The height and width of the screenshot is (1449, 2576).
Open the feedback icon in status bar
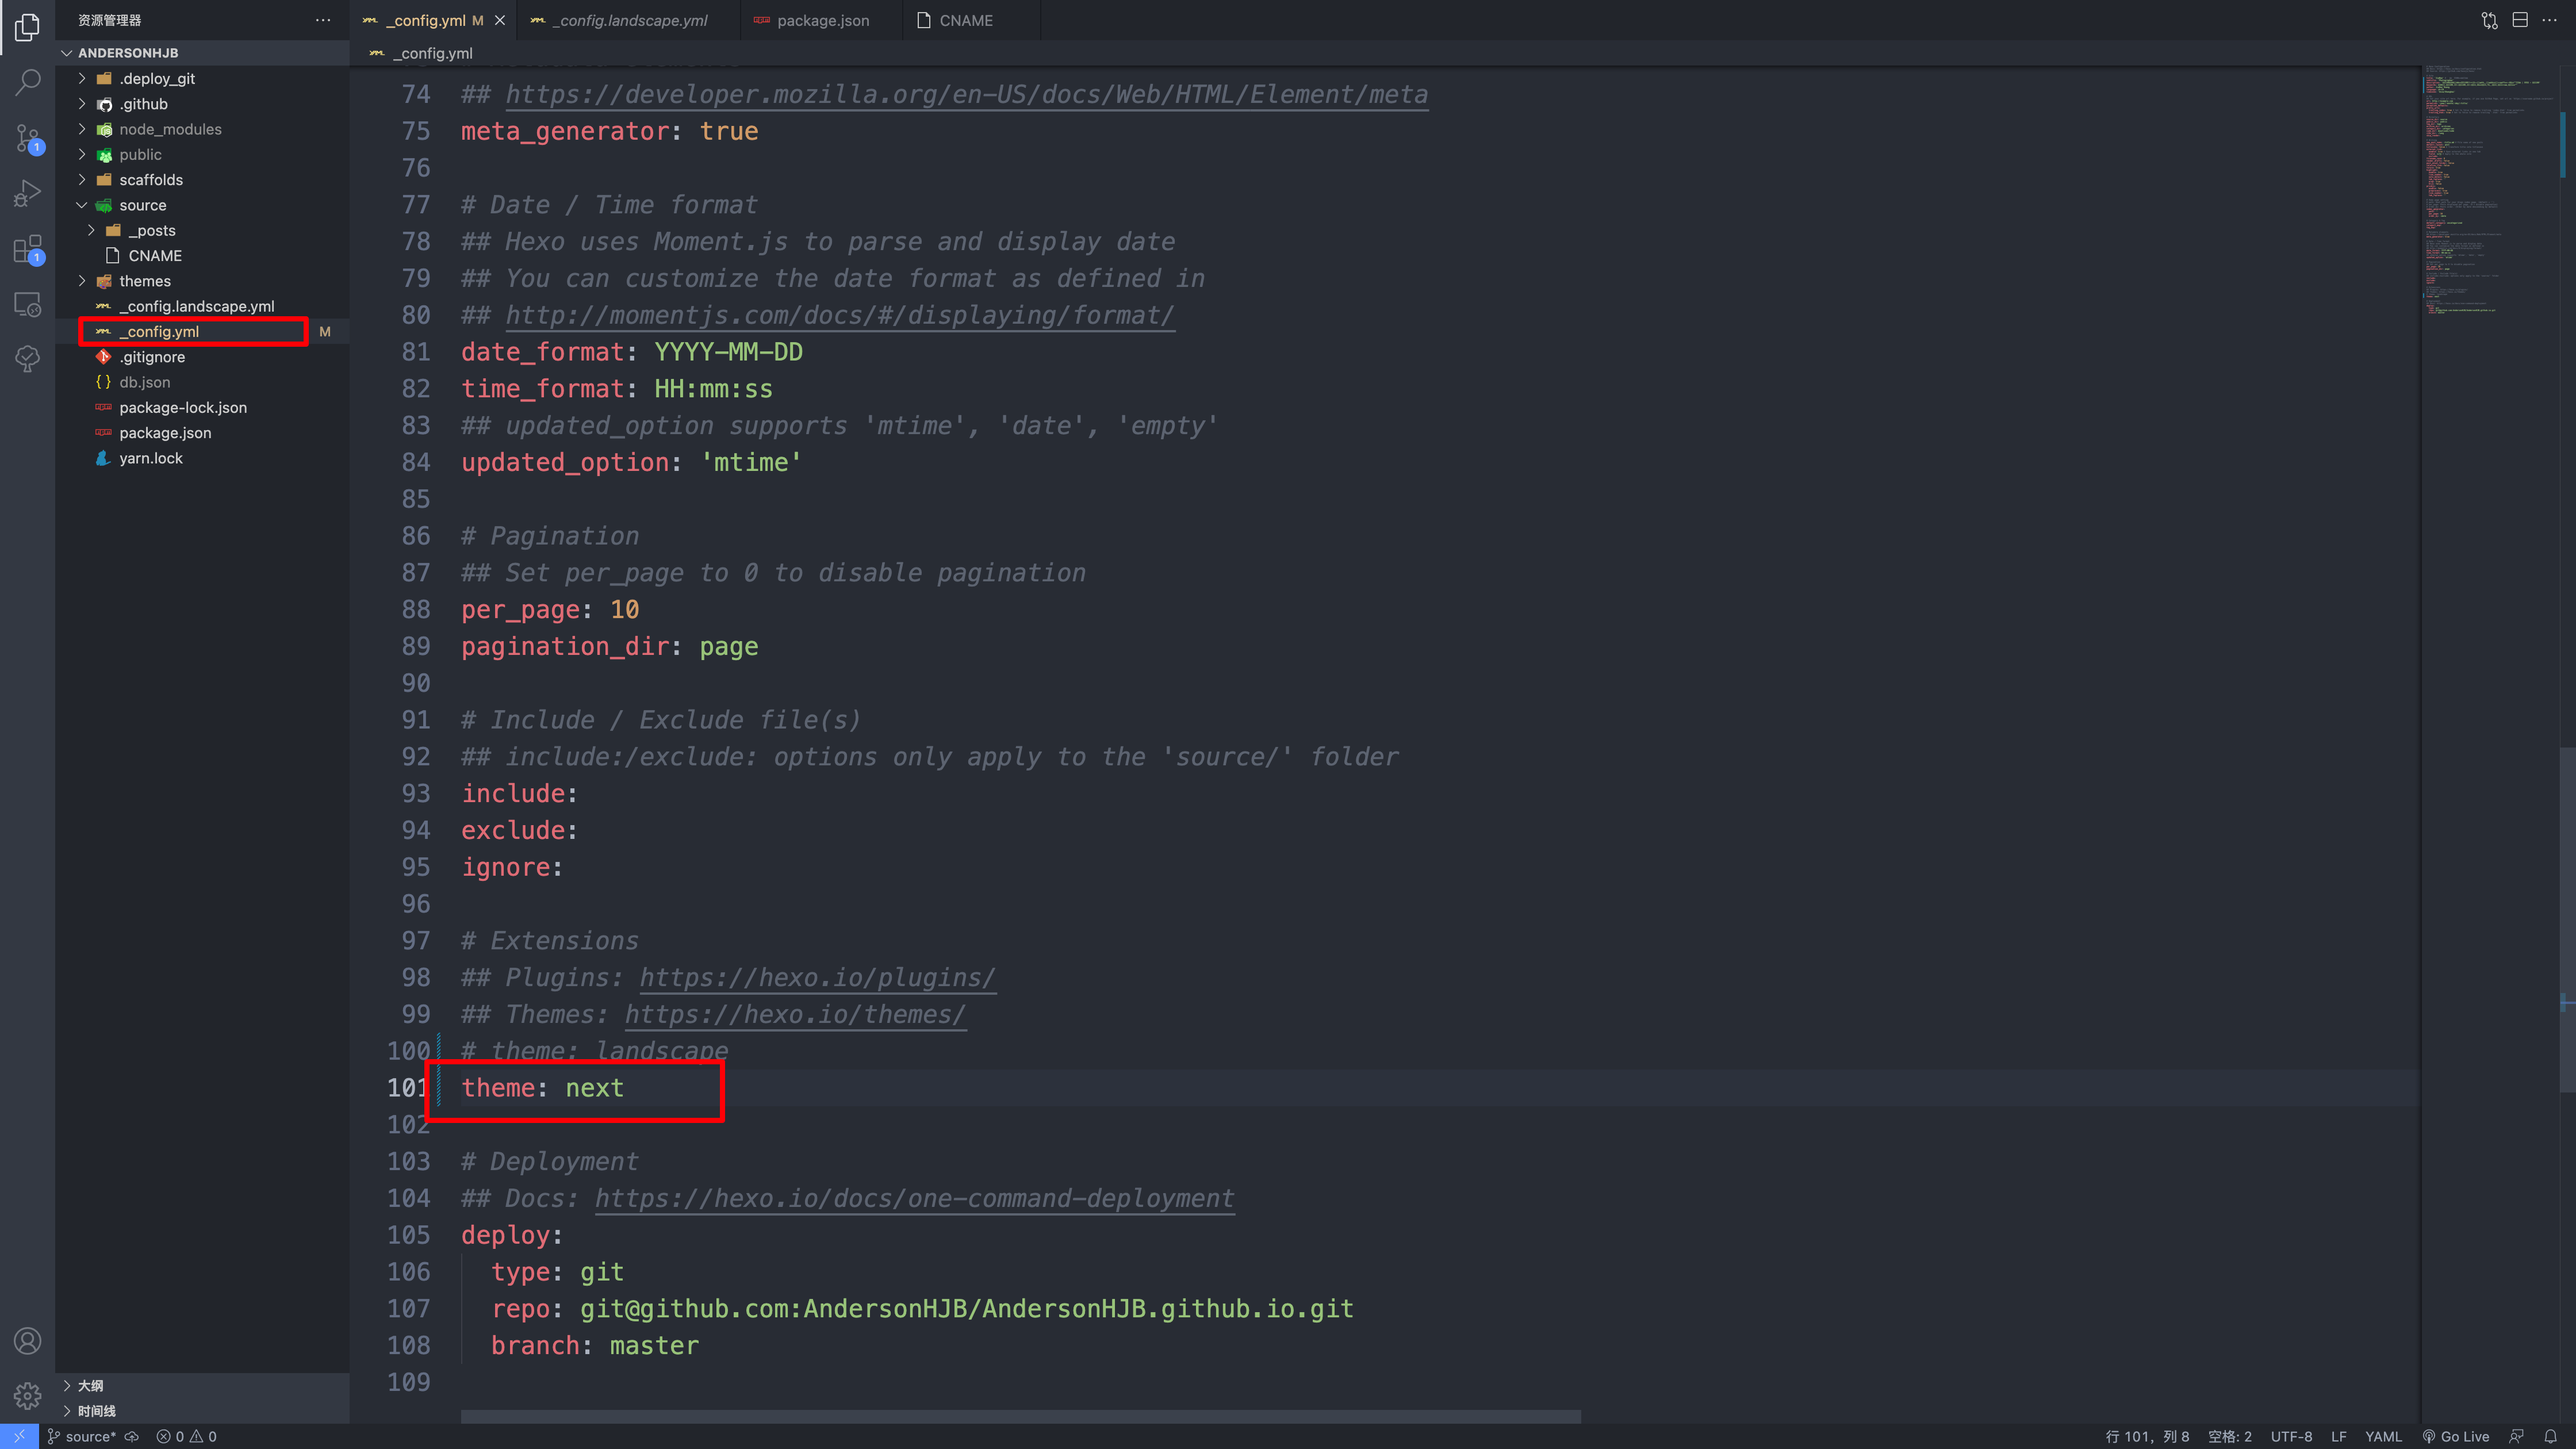2517,1436
